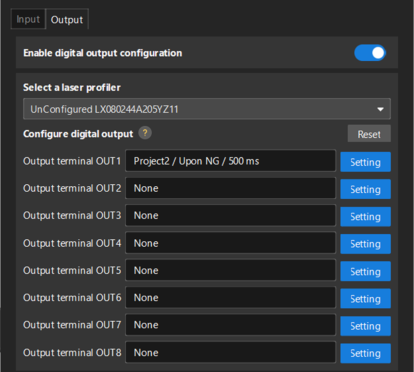The height and width of the screenshot is (372, 414).
Task: Click the None field for OUT2
Action: pyautogui.click(x=230, y=188)
